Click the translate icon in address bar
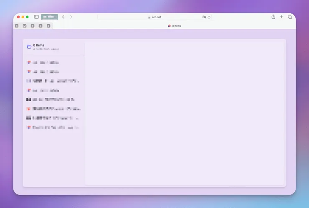Screen dimensions: 309x208 pyautogui.click(x=204, y=17)
